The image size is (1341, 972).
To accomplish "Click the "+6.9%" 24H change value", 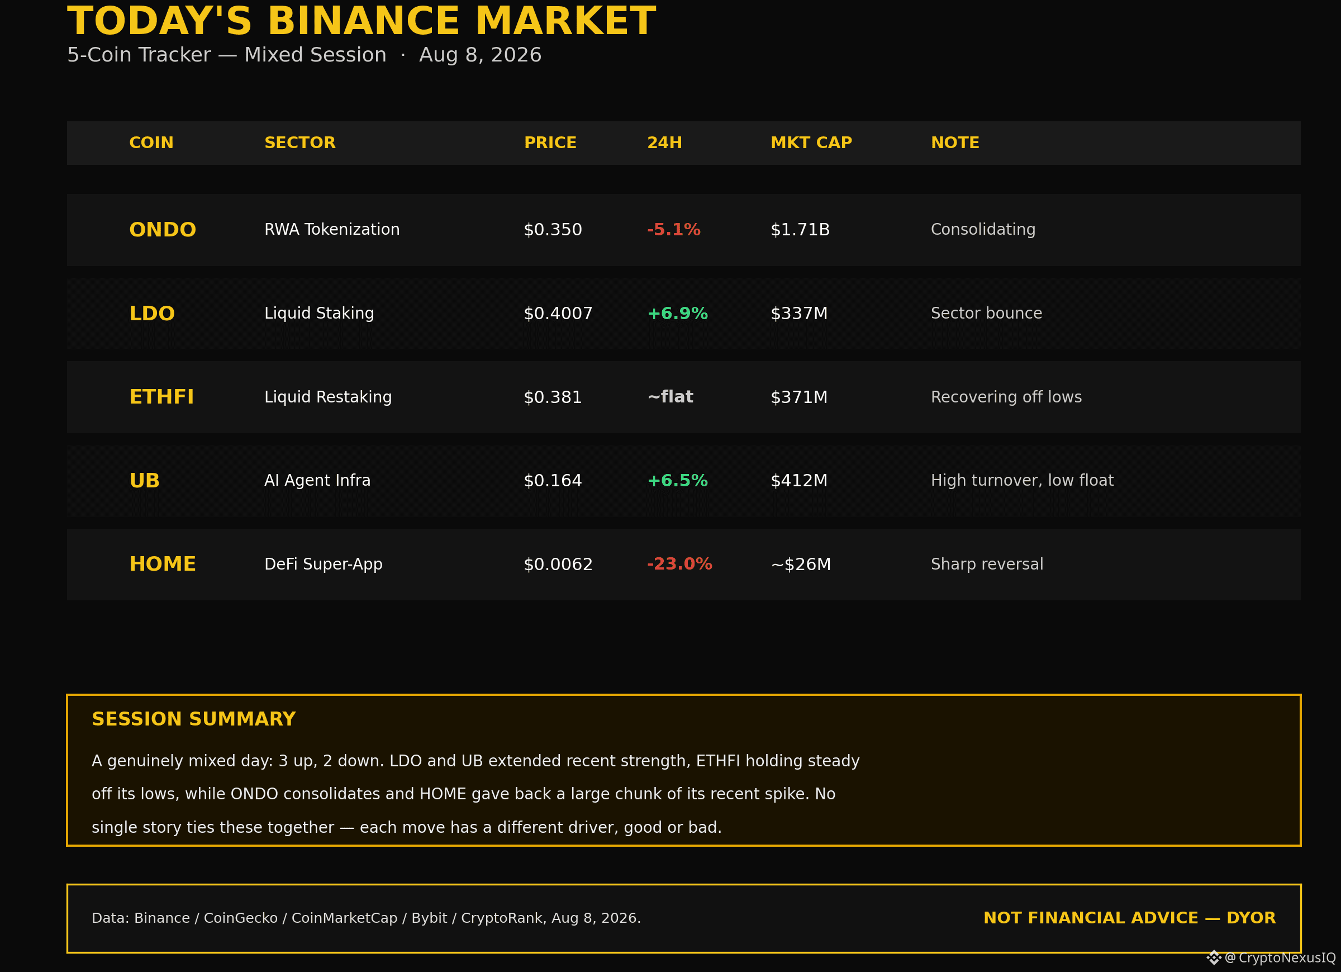I will tap(678, 314).
